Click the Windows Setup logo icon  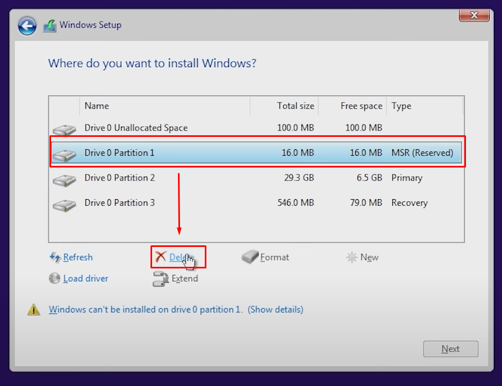(x=49, y=25)
